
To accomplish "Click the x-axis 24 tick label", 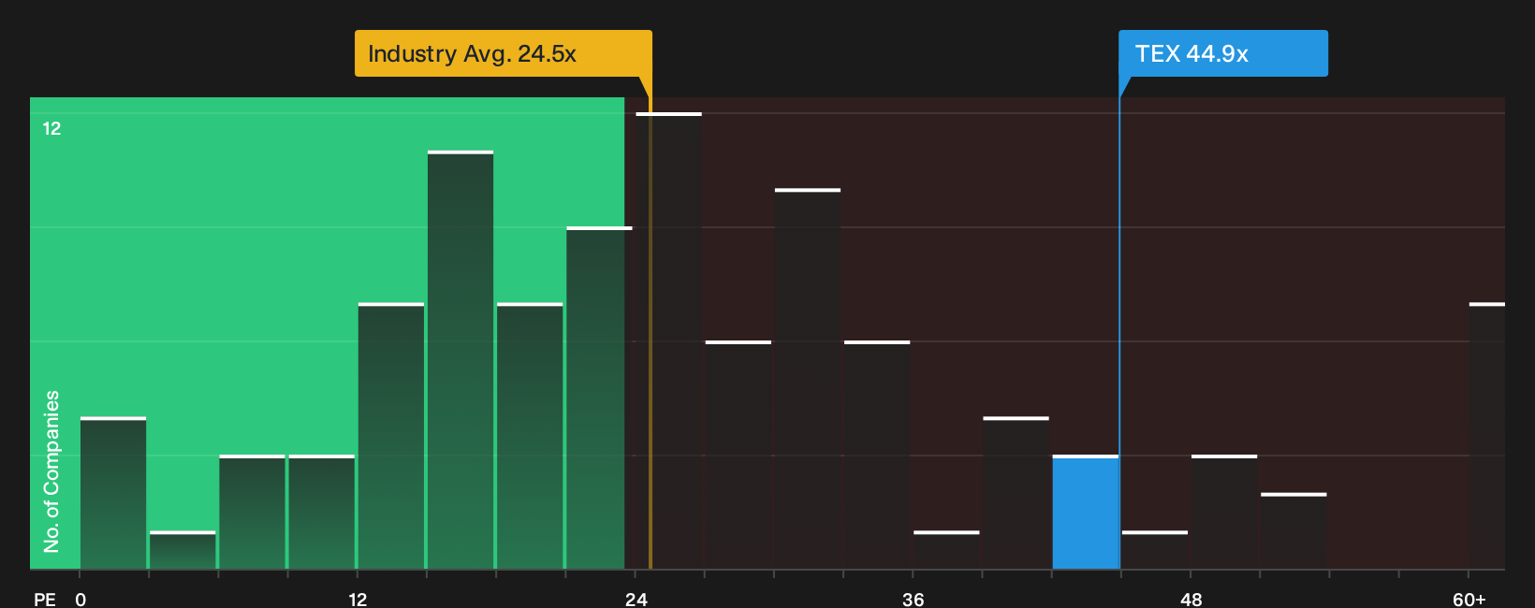I will (x=636, y=599).
